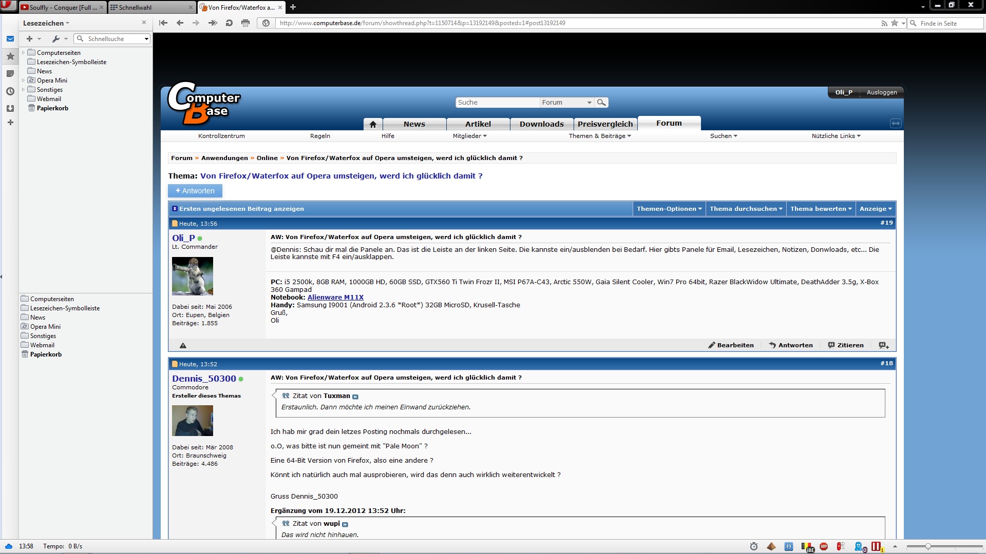Open the History panel clock icon

point(10,91)
